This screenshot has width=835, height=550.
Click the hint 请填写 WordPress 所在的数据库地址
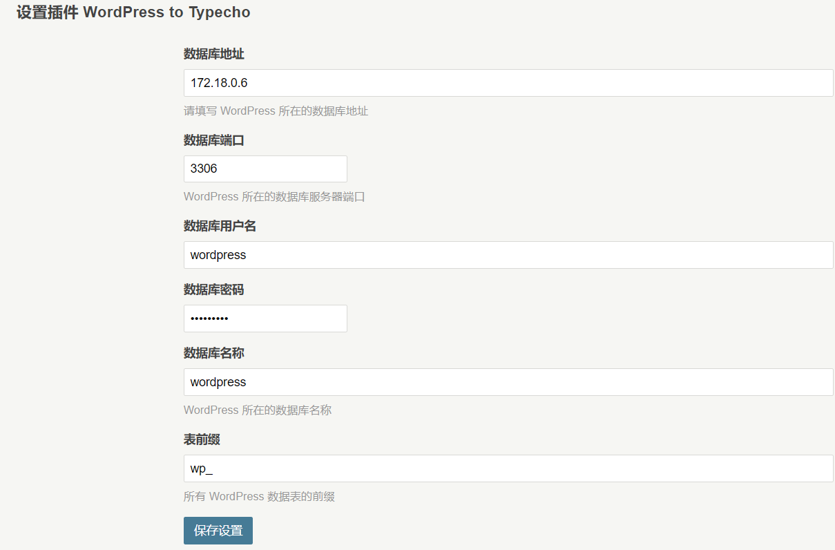tap(276, 111)
